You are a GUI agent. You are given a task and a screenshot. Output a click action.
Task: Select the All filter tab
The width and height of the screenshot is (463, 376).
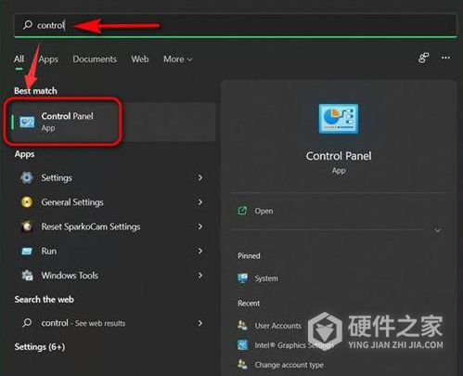click(x=19, y=59)
